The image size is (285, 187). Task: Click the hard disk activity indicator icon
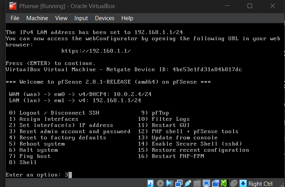pyautogui.click(x=150, y=184)
